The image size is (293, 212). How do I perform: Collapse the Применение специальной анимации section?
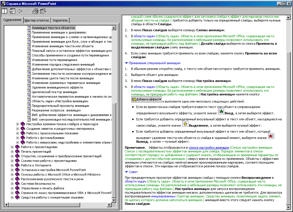pos(126,63)
